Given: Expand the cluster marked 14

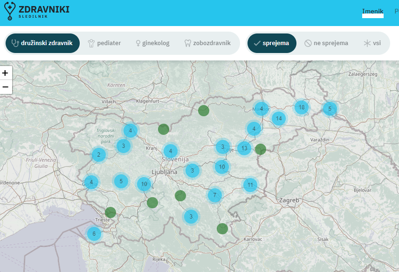Looking at the screenshot, I should pyautogui.click(x=279, y=119).
